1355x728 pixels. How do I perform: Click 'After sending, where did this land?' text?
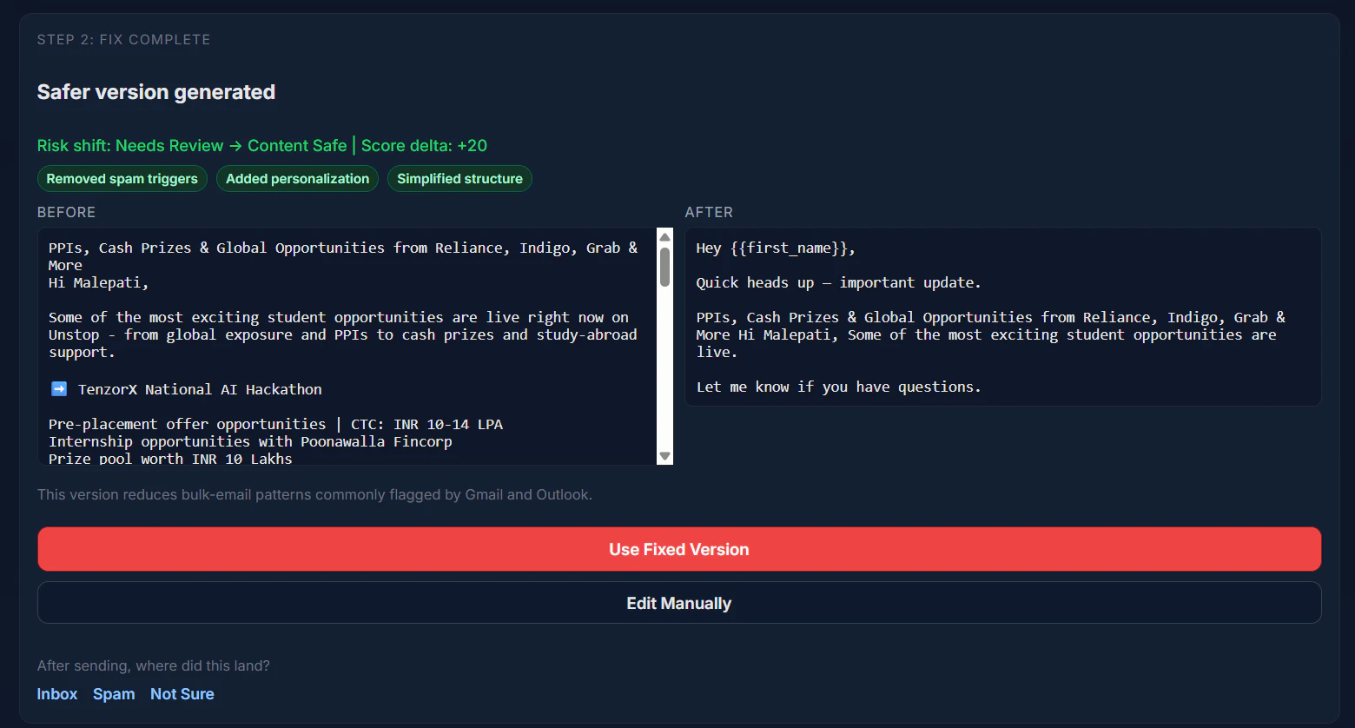click(154, 665)
